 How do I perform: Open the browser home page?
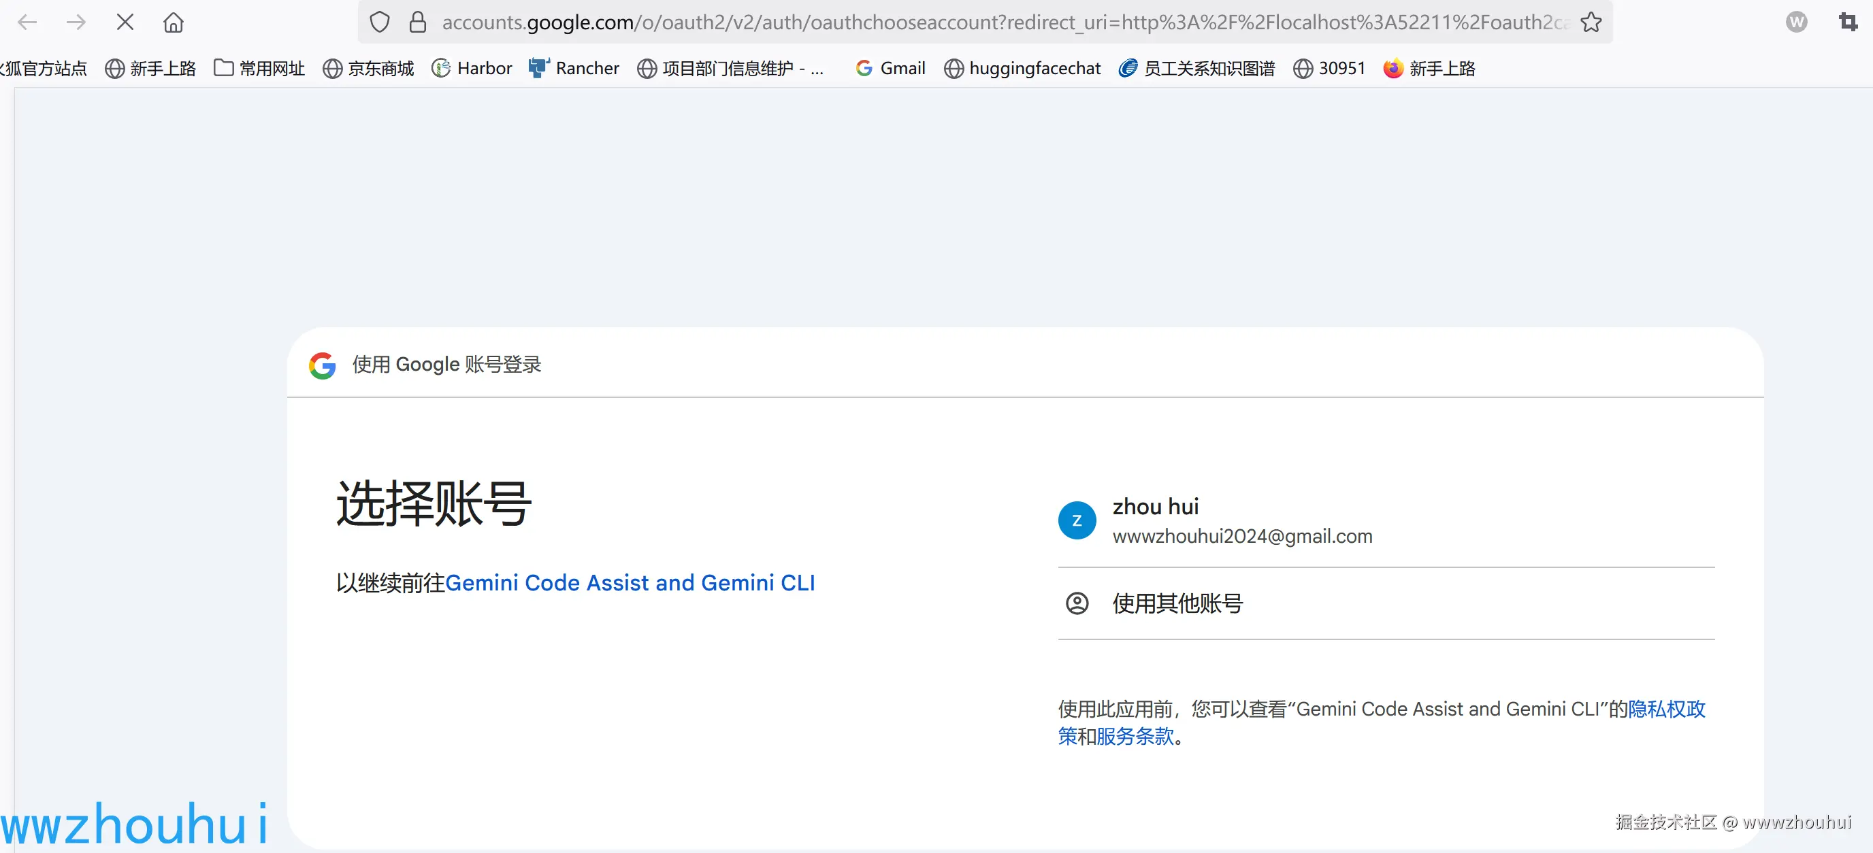coord(173,22)
